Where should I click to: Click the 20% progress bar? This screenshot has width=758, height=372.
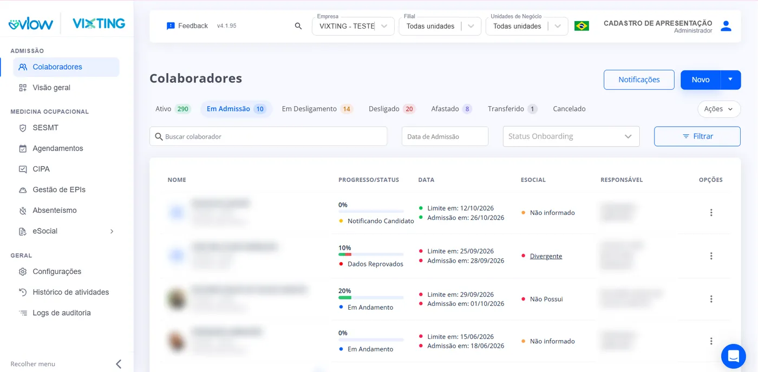tap(371, 297)
